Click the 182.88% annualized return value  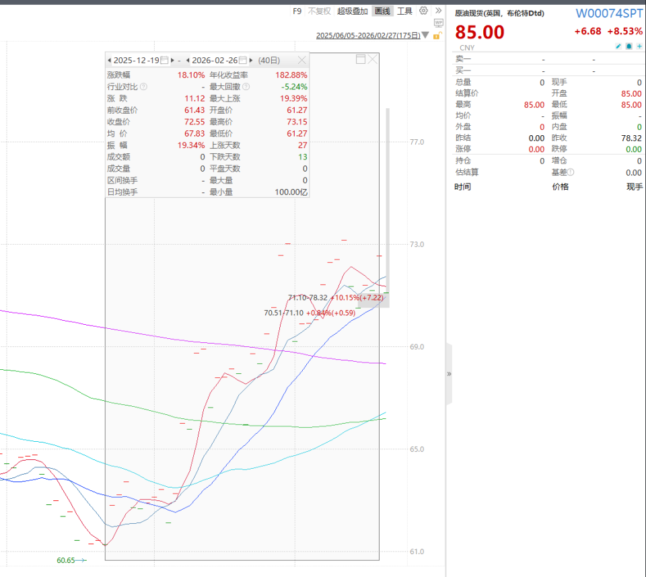[x=291, y=75]
